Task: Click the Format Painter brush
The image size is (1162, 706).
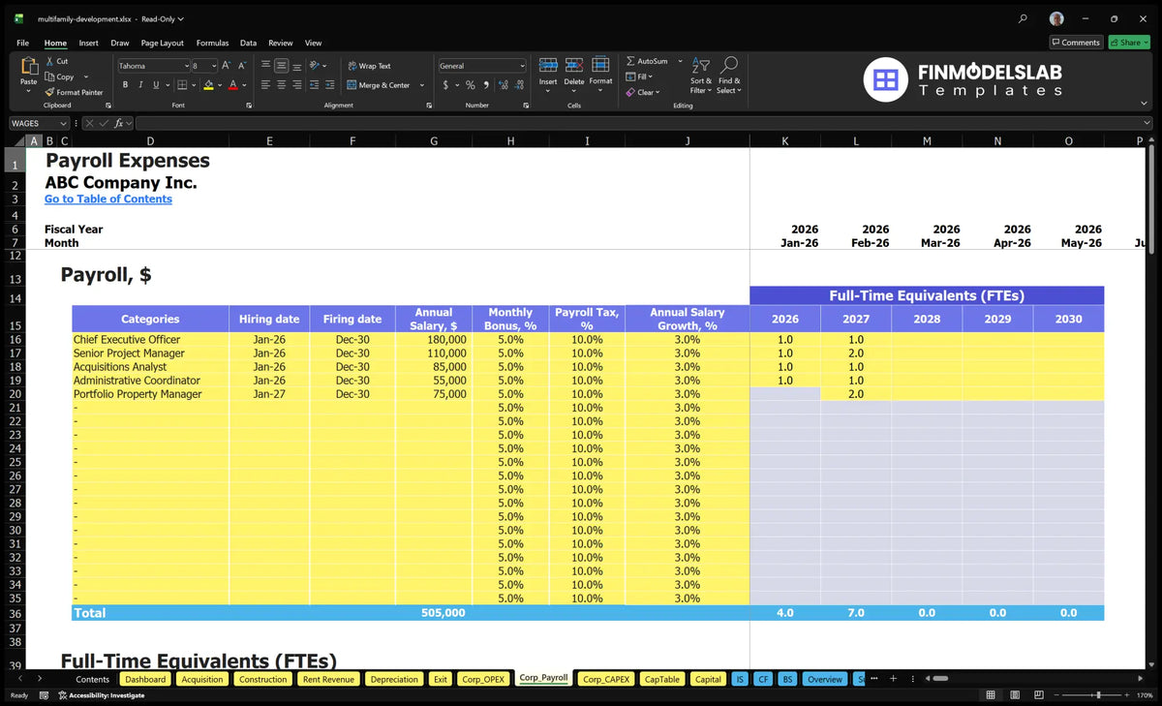Action: [x=50, y=92]
